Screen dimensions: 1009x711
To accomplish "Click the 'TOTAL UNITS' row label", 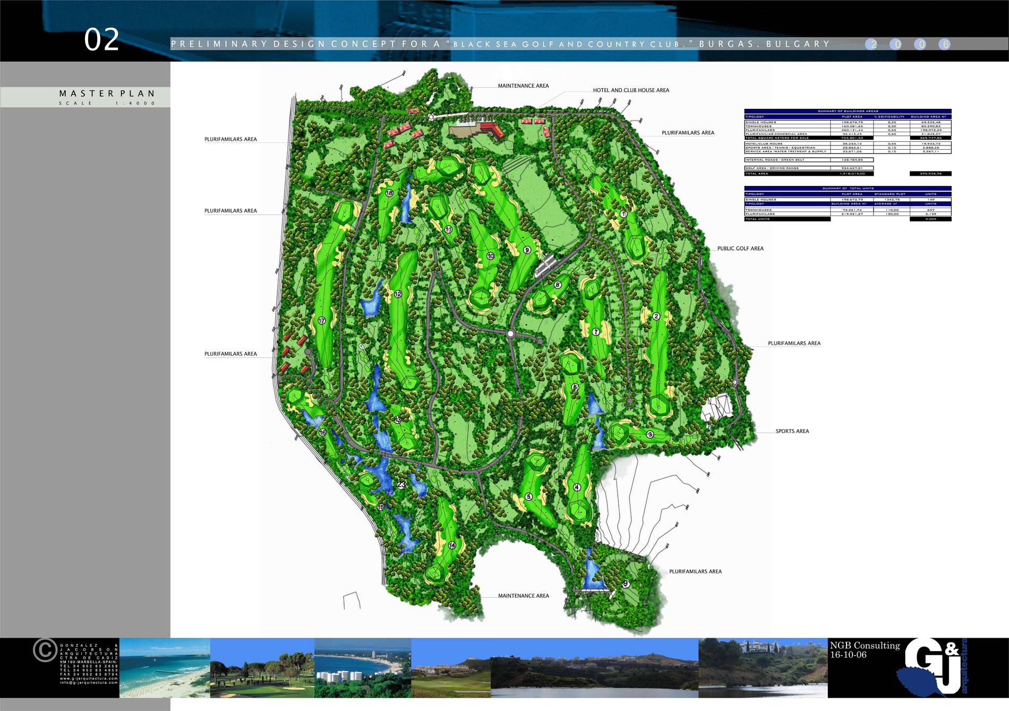I will pos(757,219).
